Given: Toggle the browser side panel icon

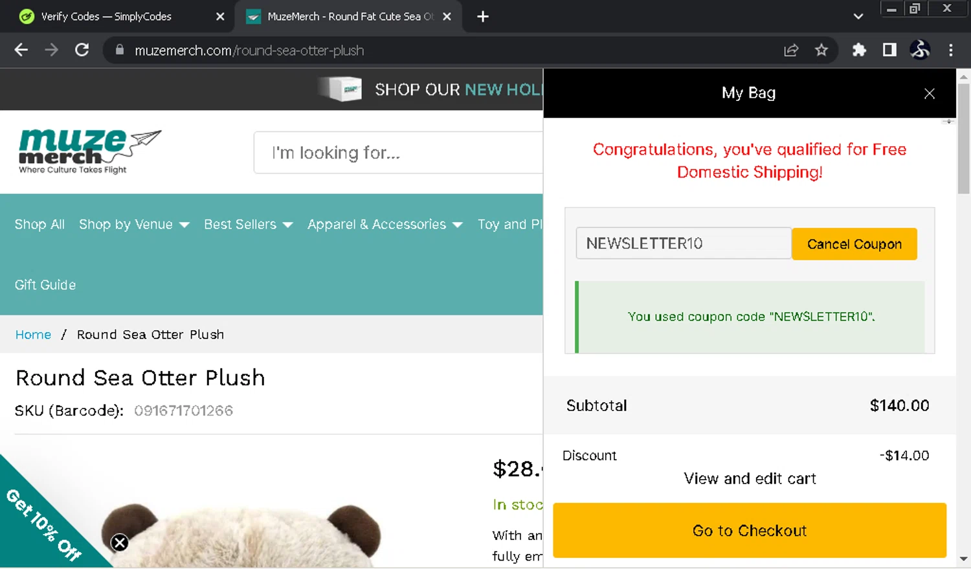Looking at the screenshot, I should click(x=889, y=50).
